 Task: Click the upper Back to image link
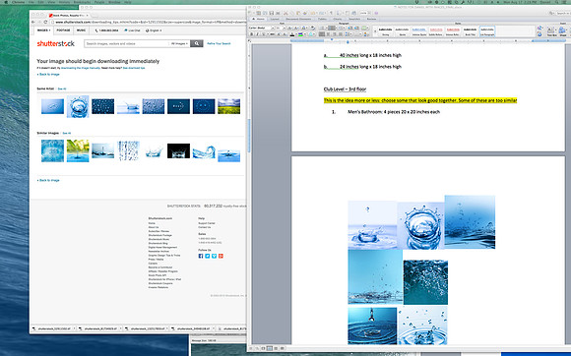[x=48, y=74]
